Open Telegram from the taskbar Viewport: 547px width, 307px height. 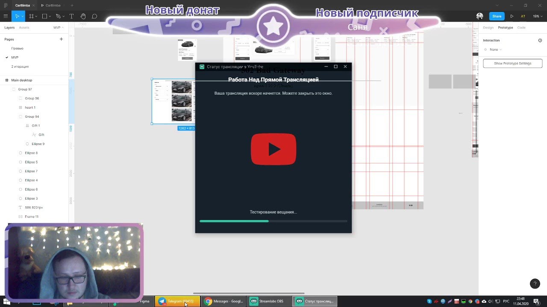click(177, 301)
